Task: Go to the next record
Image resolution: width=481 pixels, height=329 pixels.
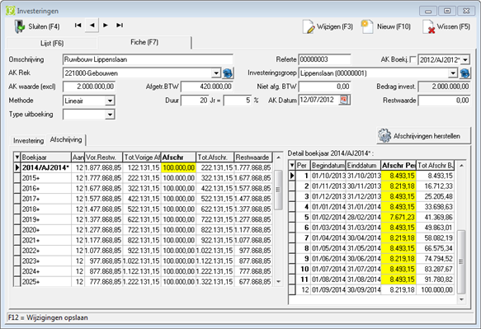Action: click(106, 26)
